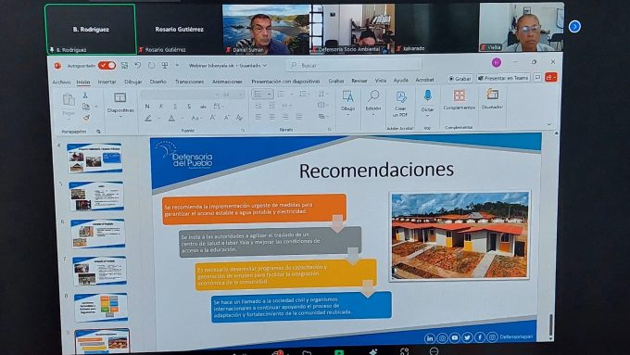The height and width of the screenshot is (355, 630).
Task: Click the font color A swatch
Action: [171, 119]
